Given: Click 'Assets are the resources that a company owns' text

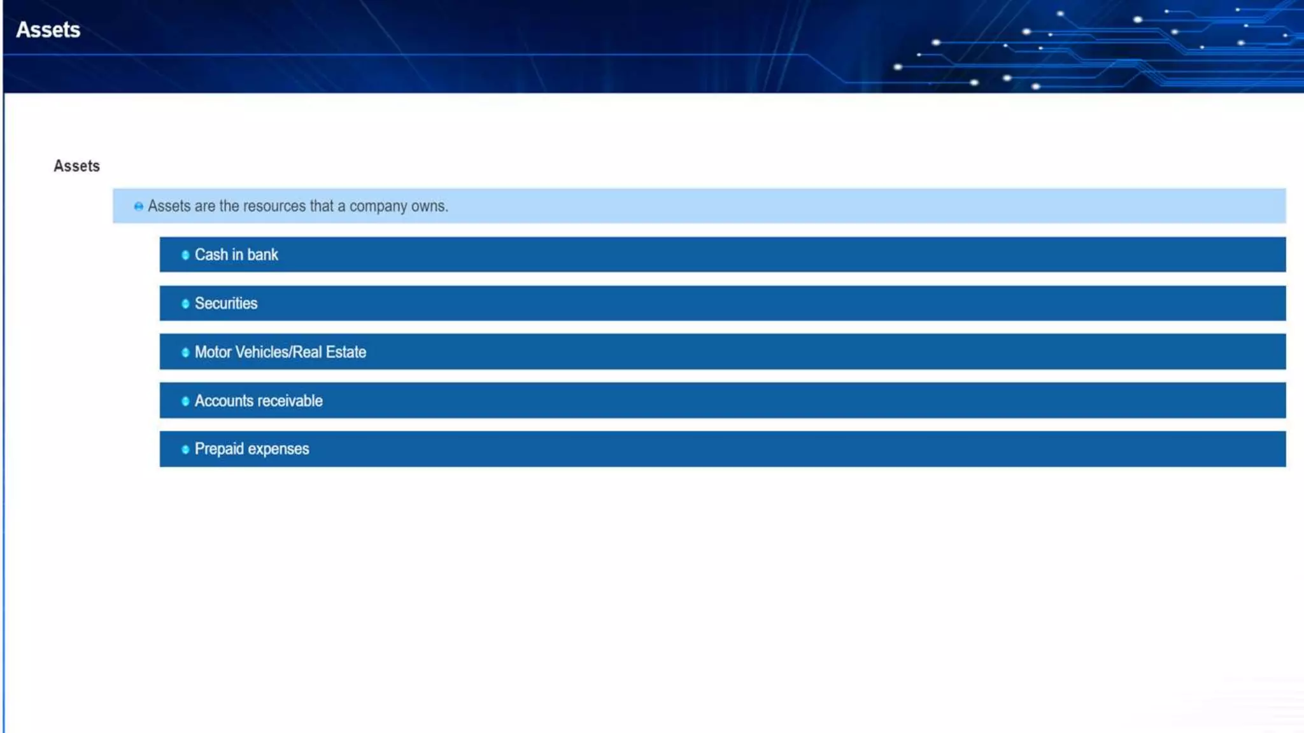Looking at the screenshot, I should point(298,206).
